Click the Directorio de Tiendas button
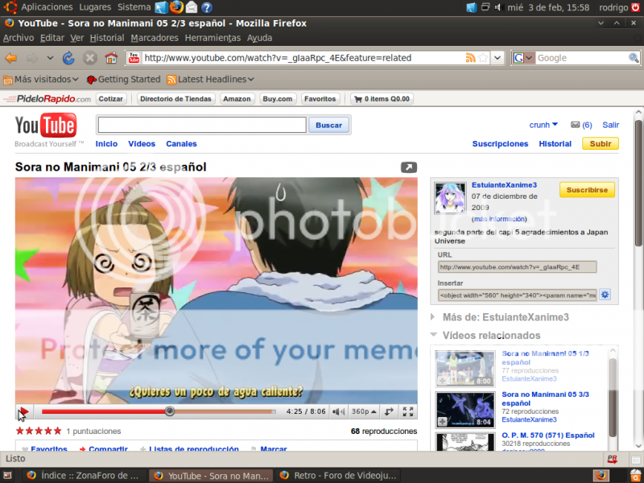 pos(175,99)
